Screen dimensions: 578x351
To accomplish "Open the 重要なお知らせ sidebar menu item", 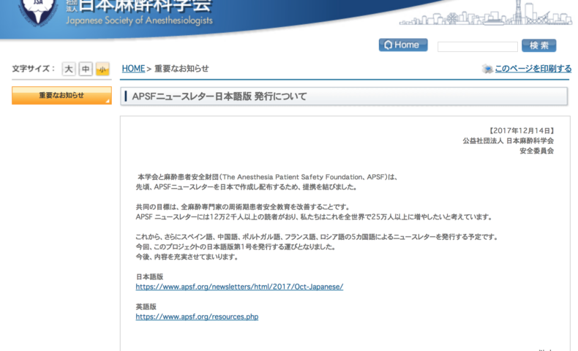I will 61,95.
